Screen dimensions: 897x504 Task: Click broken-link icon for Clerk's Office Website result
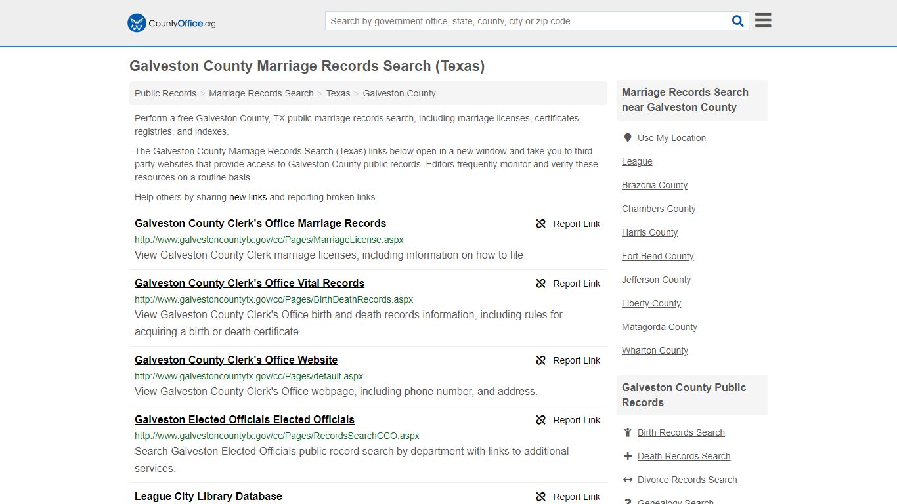point(541,360)
